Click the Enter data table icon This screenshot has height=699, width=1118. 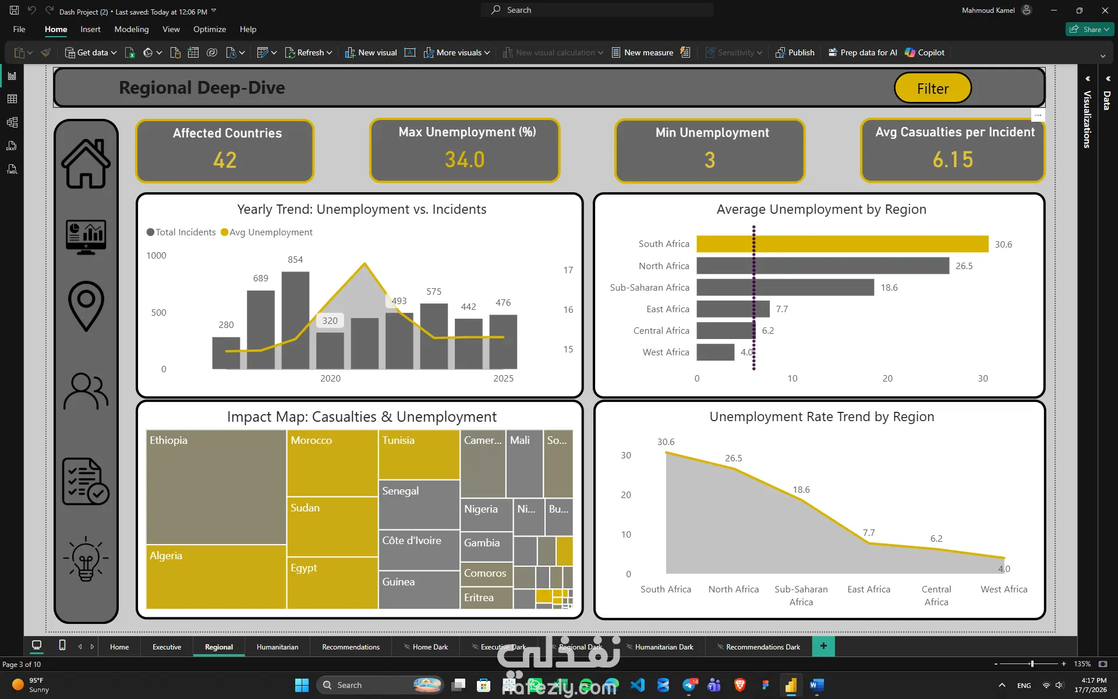point(193,52)
